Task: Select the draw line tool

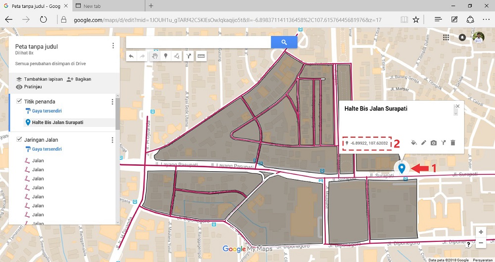Action: point(177,56)
